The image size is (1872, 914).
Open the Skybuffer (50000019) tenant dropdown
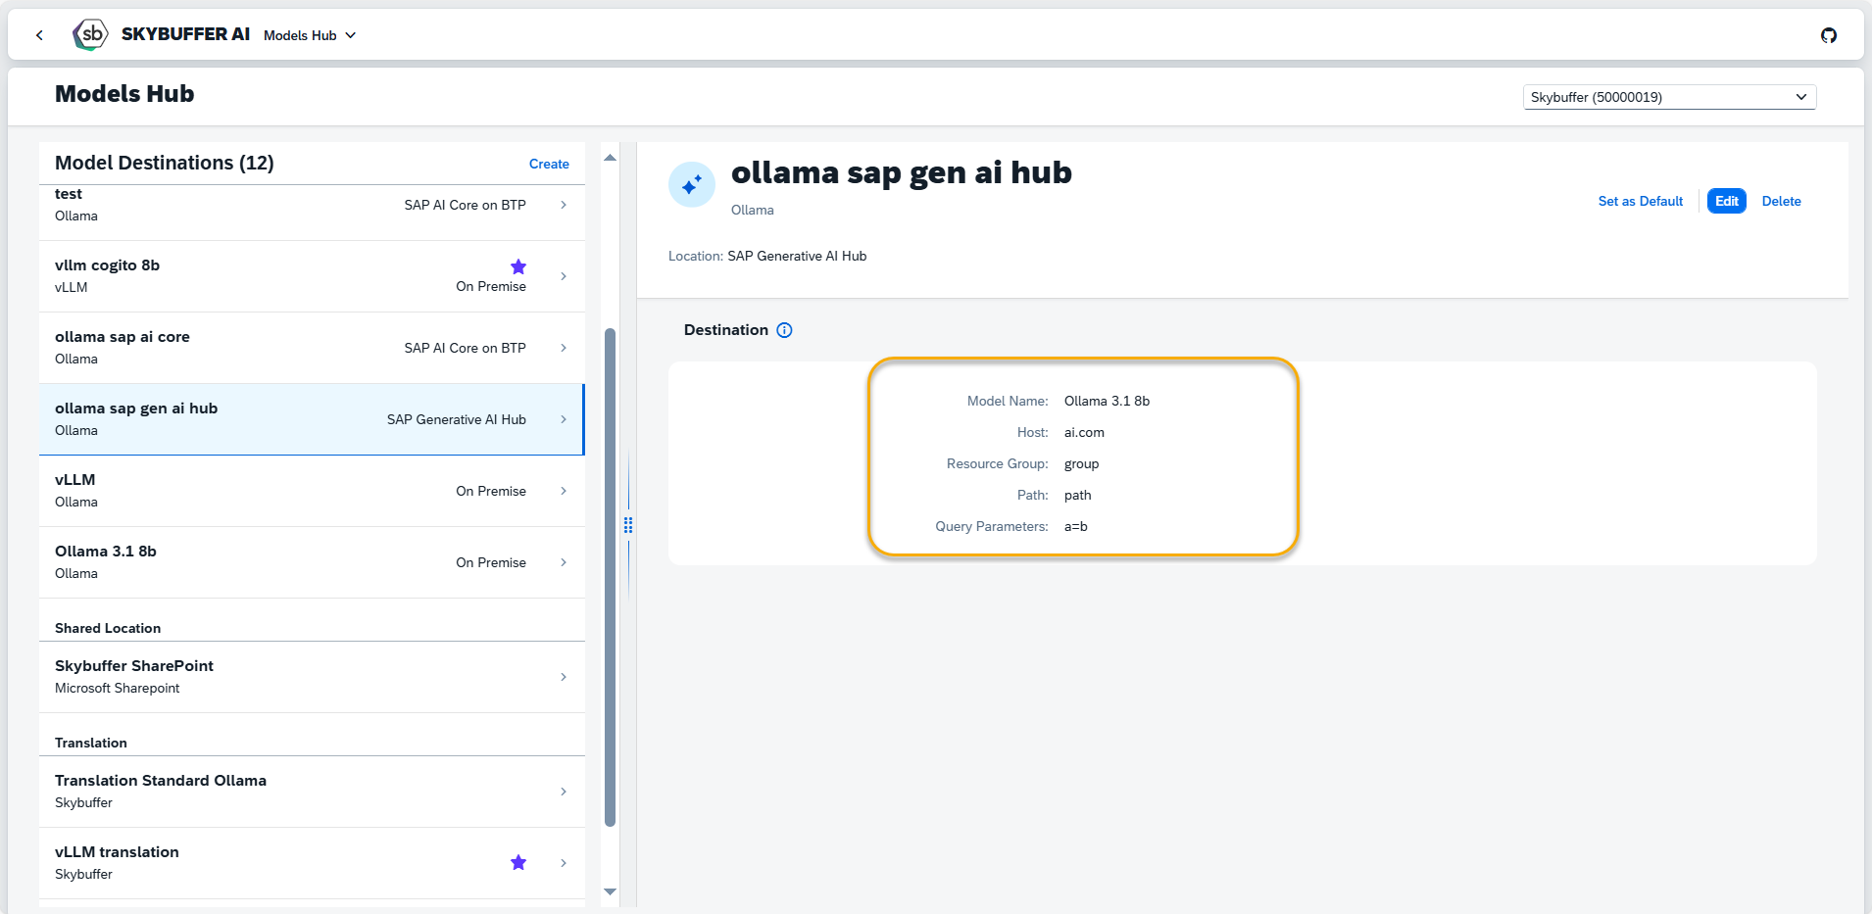pos(1668,97)
